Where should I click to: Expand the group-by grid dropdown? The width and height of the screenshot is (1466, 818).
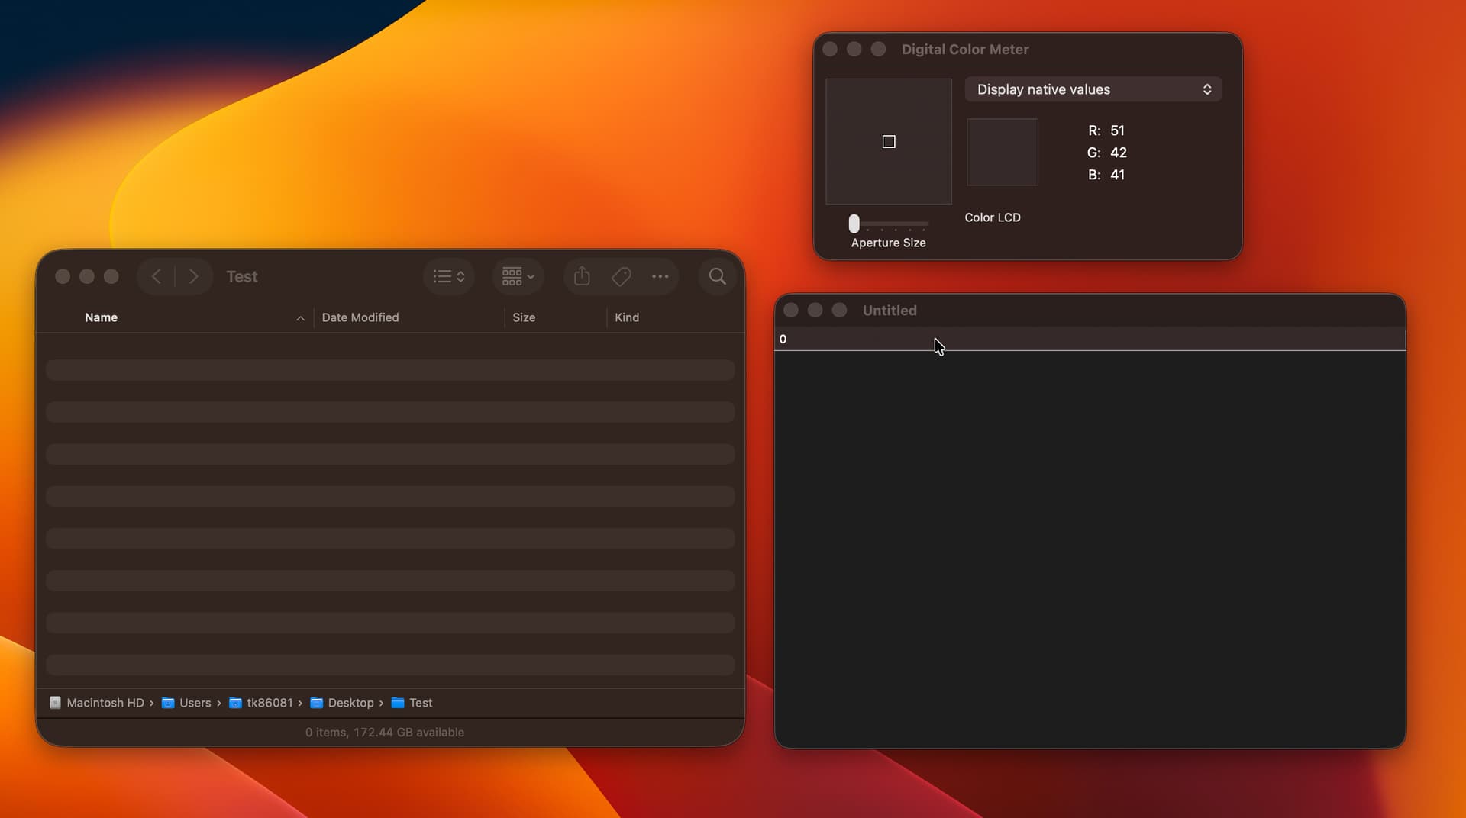pyautogui.click(x=518, y=276)
